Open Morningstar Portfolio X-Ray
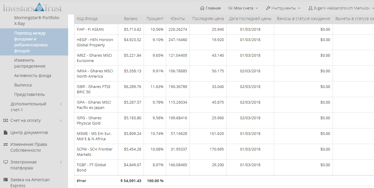The width and height of the screenshot is (374, 188). [x=37, y=21]
